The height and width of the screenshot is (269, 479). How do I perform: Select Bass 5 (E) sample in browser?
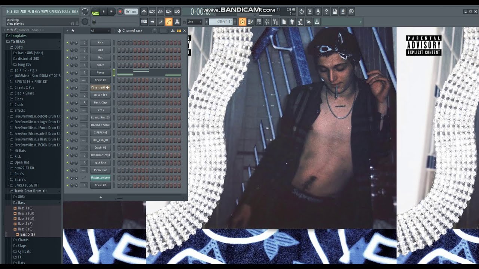click(x=27, y=234)
